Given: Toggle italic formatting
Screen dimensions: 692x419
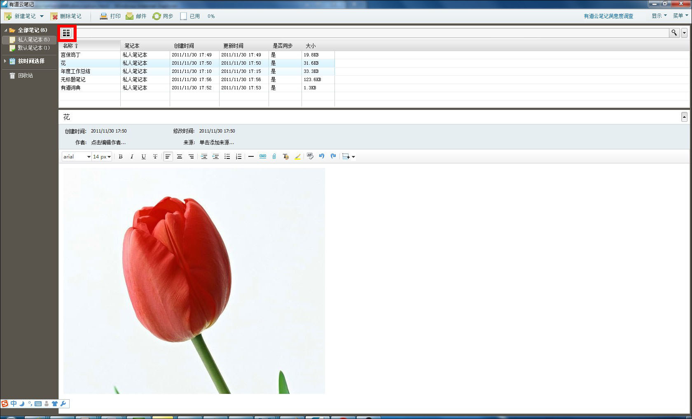Looking at the screenshot, I should point(132,156).
